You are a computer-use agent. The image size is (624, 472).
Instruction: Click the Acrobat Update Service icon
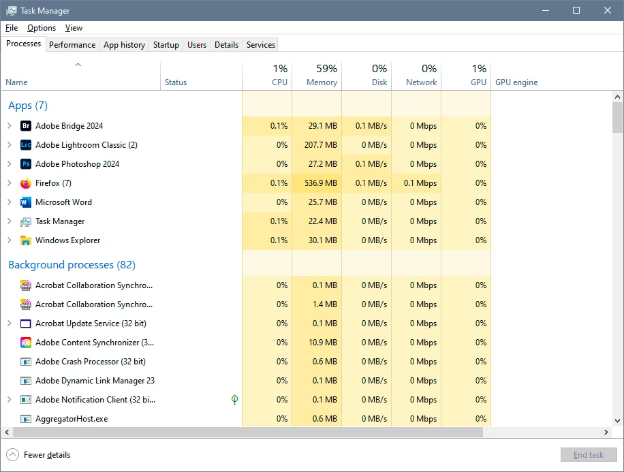coord(25,324)
